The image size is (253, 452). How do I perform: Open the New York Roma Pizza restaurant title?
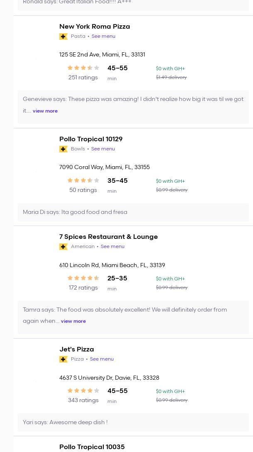click(95, 27)
